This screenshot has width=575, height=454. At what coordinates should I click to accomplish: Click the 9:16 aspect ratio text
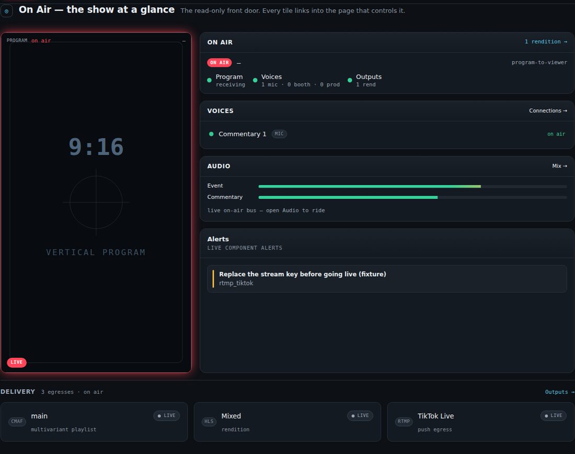[96, 147]
